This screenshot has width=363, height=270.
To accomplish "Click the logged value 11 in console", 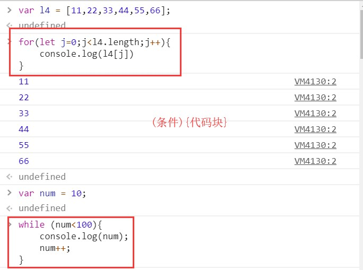I will [x=24, y=82].
